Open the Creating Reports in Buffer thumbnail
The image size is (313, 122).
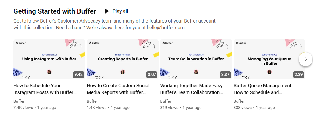[x=122, y=59]
